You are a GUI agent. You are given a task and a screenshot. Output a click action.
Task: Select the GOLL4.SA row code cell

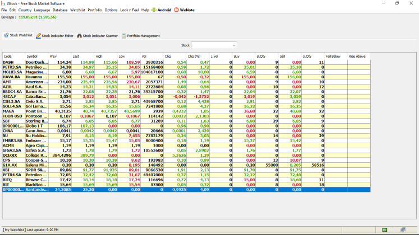[x=14, y=106]
